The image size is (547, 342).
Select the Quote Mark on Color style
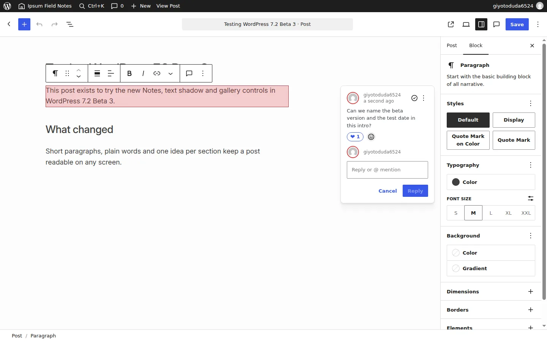[468, 140]
